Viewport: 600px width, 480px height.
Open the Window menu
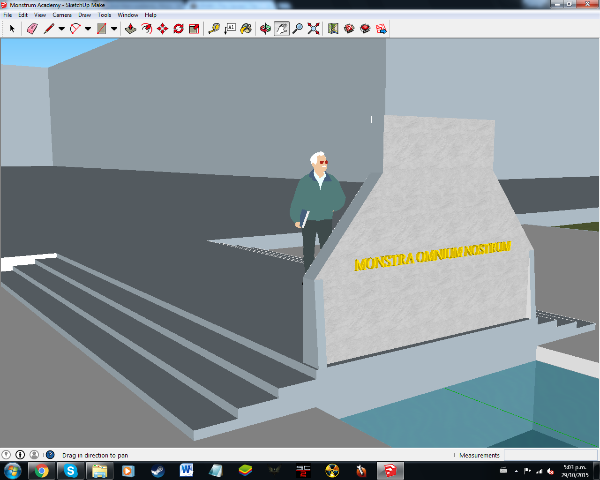pyautogui.click(x=127, y=15)
